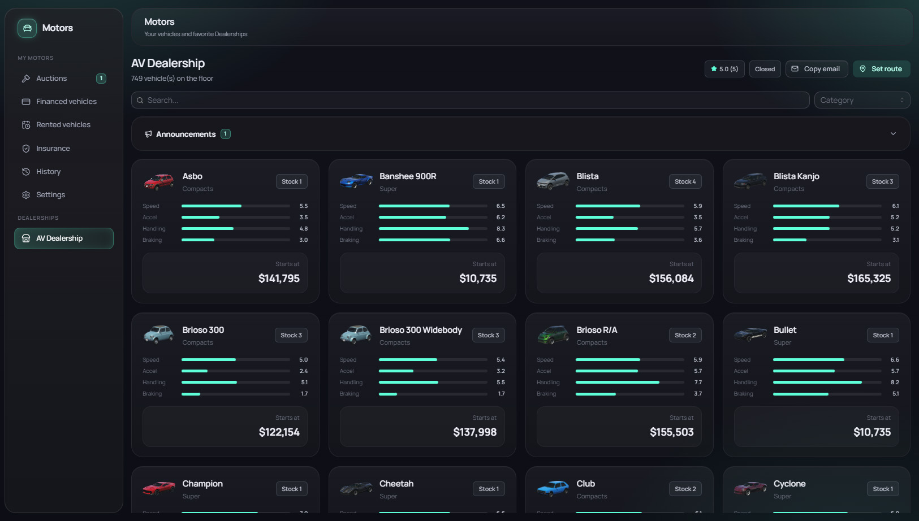The width and height of the screenshot is (919, 521).
Task: Open Auctions in the sidebar
Action: point(64,79)
